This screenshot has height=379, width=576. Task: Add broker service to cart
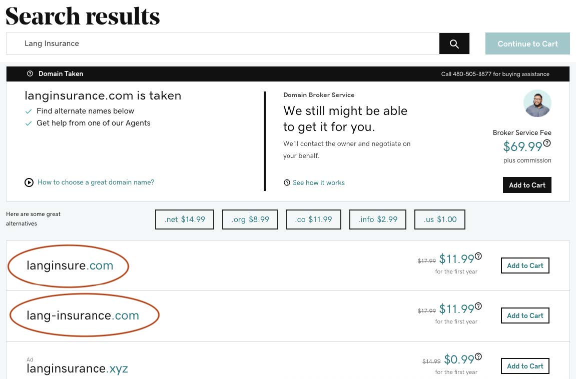coord(527,185)
